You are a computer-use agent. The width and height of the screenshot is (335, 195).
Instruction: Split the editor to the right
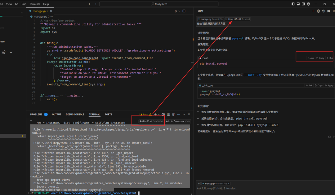tap(184, 11)
